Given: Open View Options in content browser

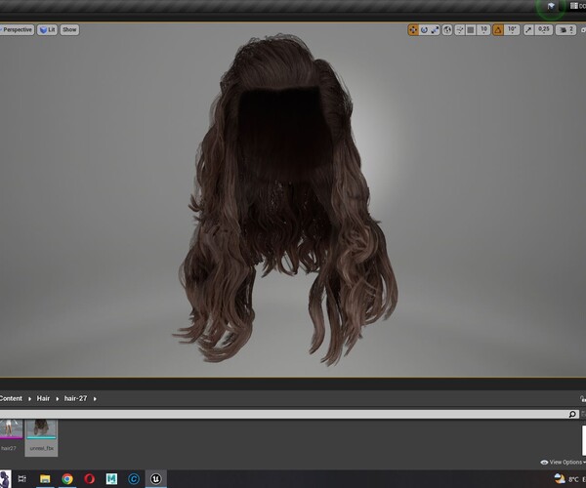Looking at the screenshot, I should click(x=564, y=463).
